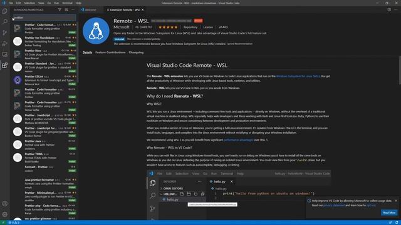Screen dimensions: 401x225
Task: Click the extension details vertical scrollbar
Action: 400,70
